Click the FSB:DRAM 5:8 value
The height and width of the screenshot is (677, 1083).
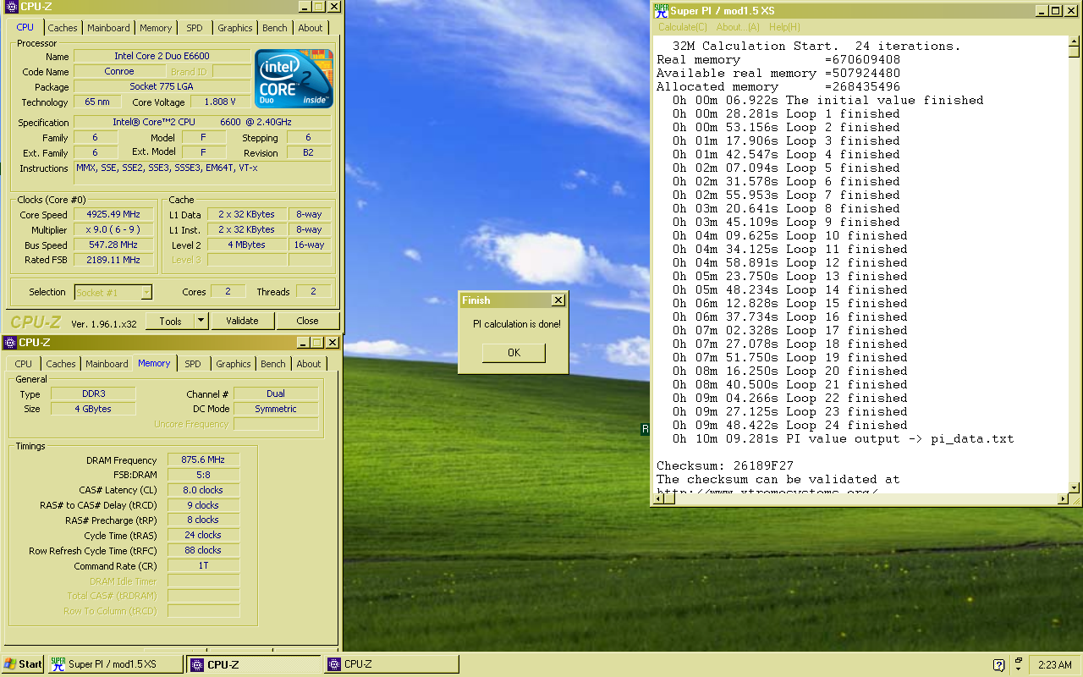(x=203, y=476)
